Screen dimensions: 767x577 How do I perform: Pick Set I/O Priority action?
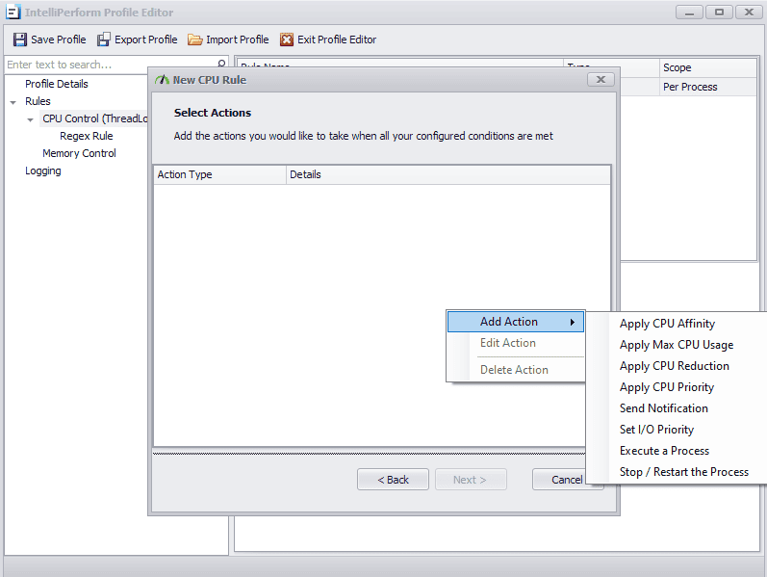point(656,430)
